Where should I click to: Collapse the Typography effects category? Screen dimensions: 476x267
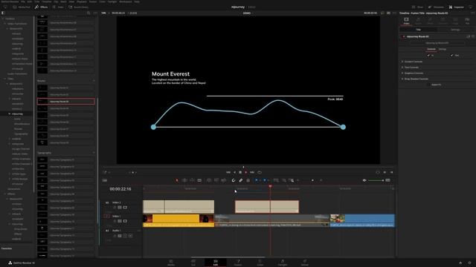pos(94,153)
